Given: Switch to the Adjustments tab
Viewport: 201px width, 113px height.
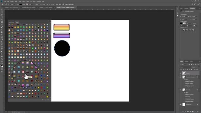Looking at the screenshot, I should 11,22.
